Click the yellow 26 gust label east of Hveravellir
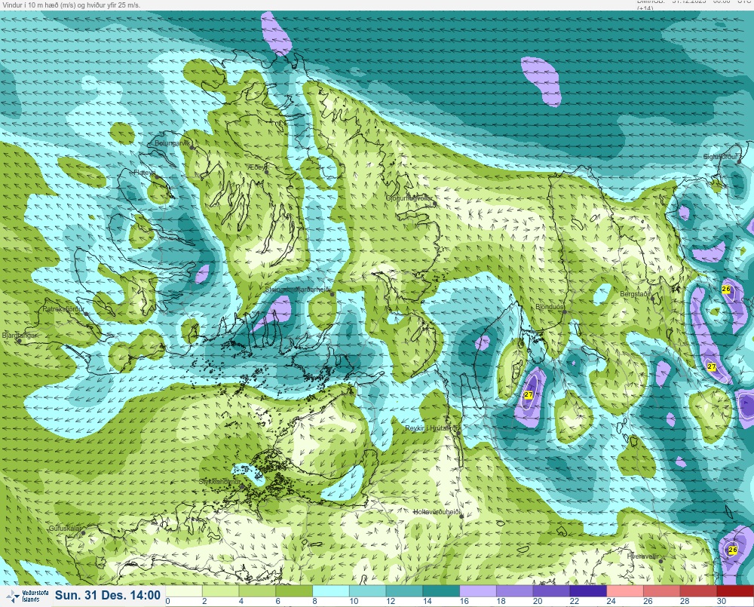The image size is (754, 607). (733, 549)
